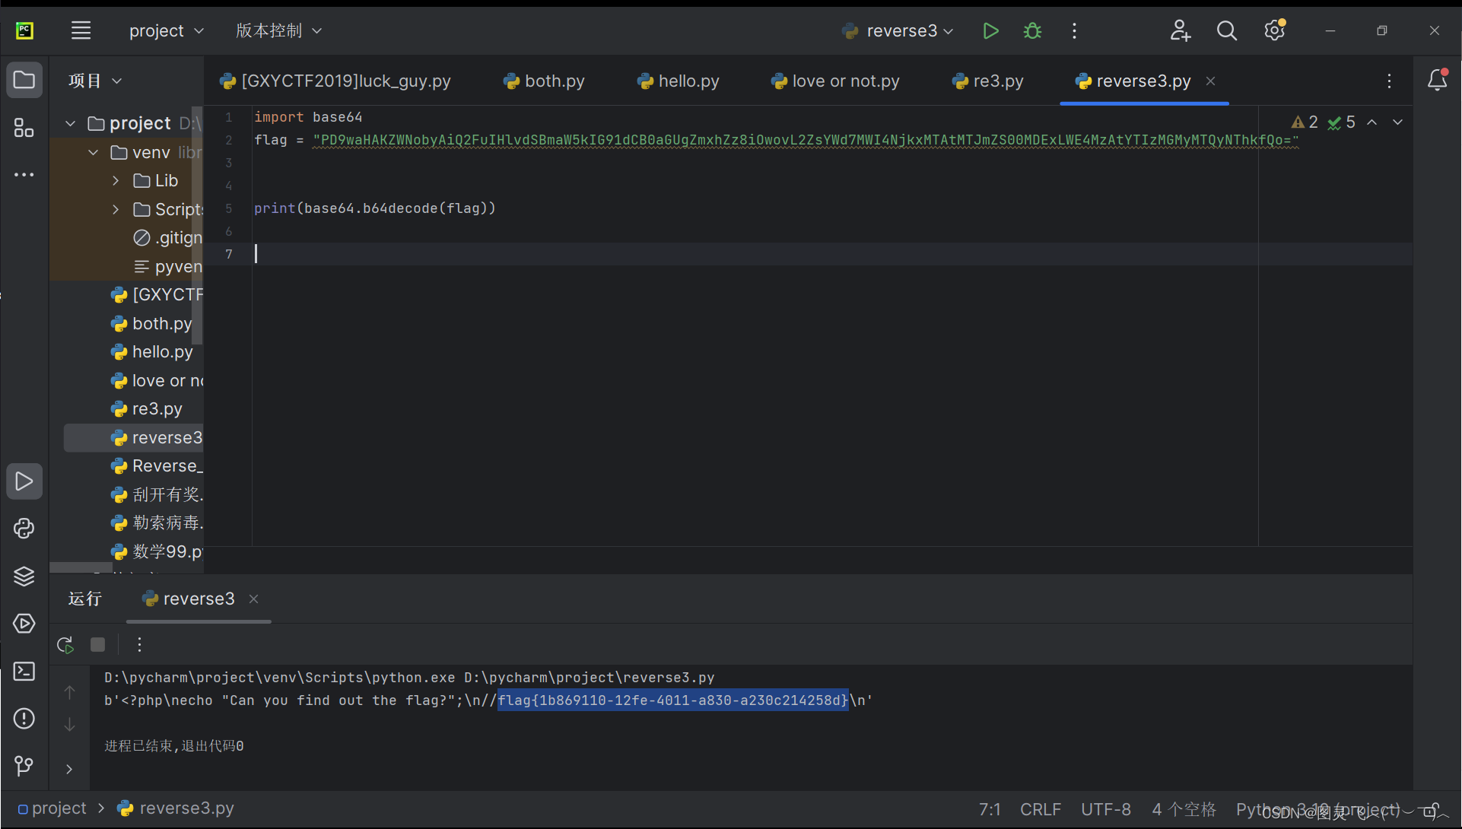Switch to hello.py tab
Viewport: 1462px width, 829px height.
pos(678,81)
